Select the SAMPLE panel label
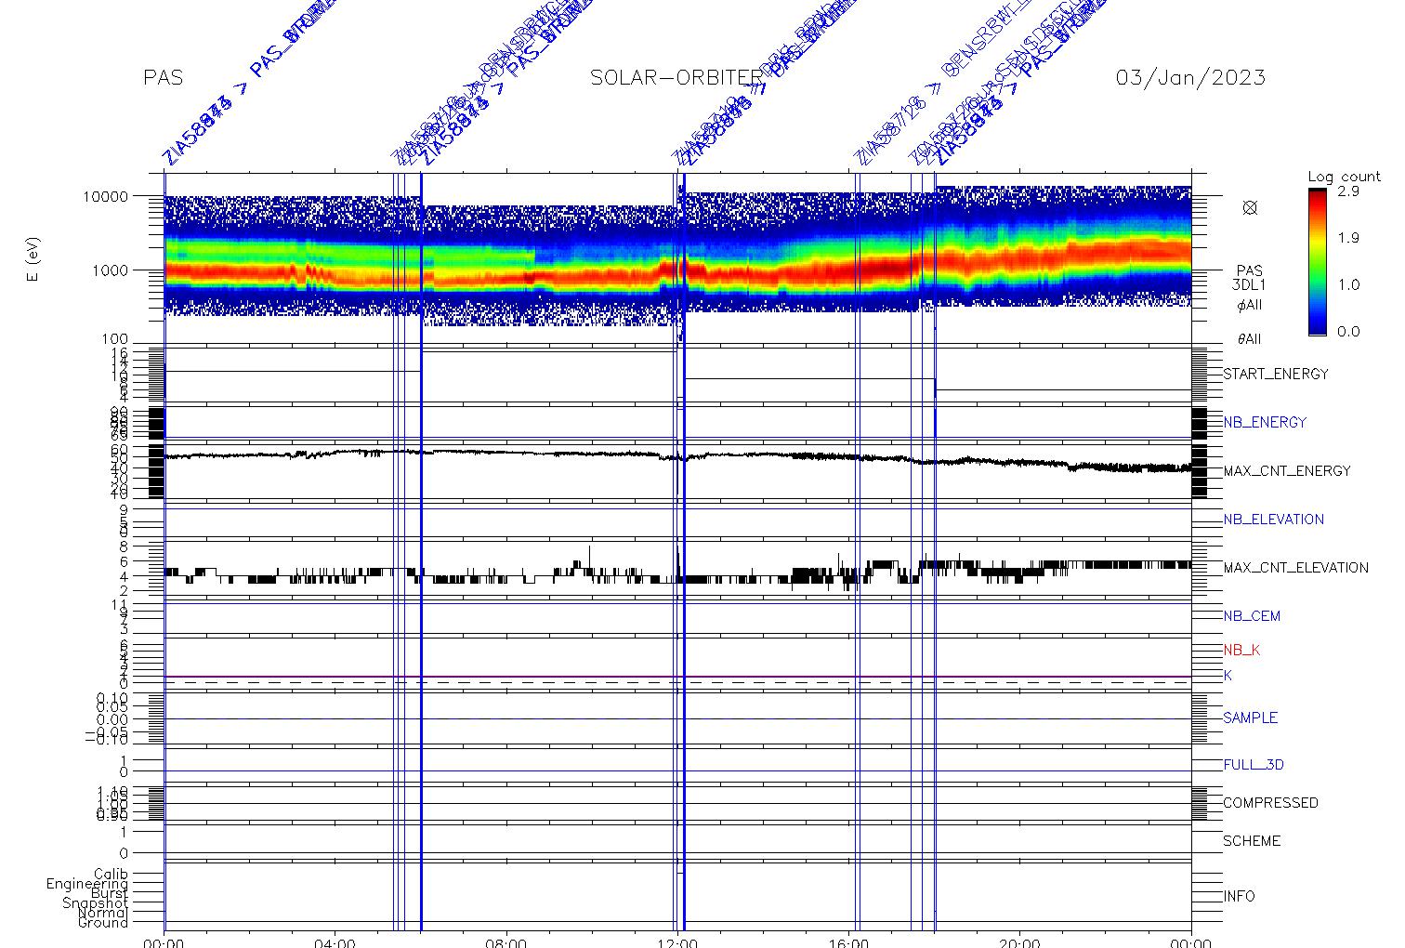 point(1250,718)
